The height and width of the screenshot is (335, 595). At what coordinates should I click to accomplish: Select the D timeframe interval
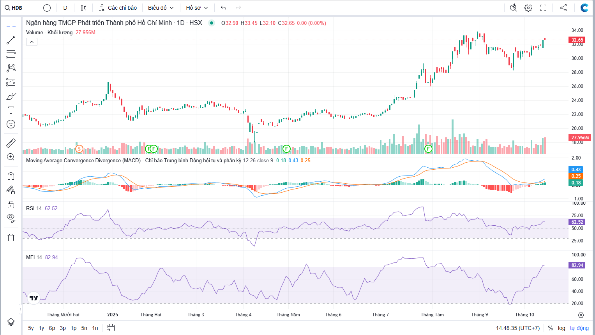coord(65,8)
